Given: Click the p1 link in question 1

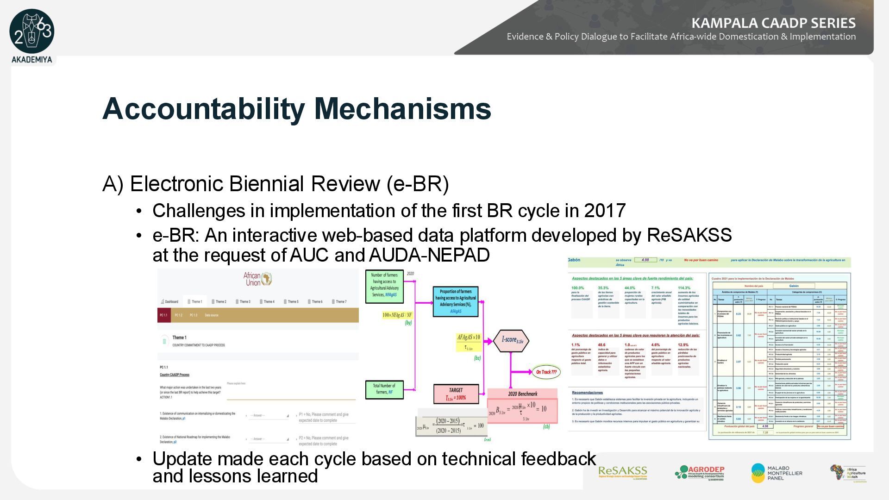Looking at the screenshot, I should [184, 419].
